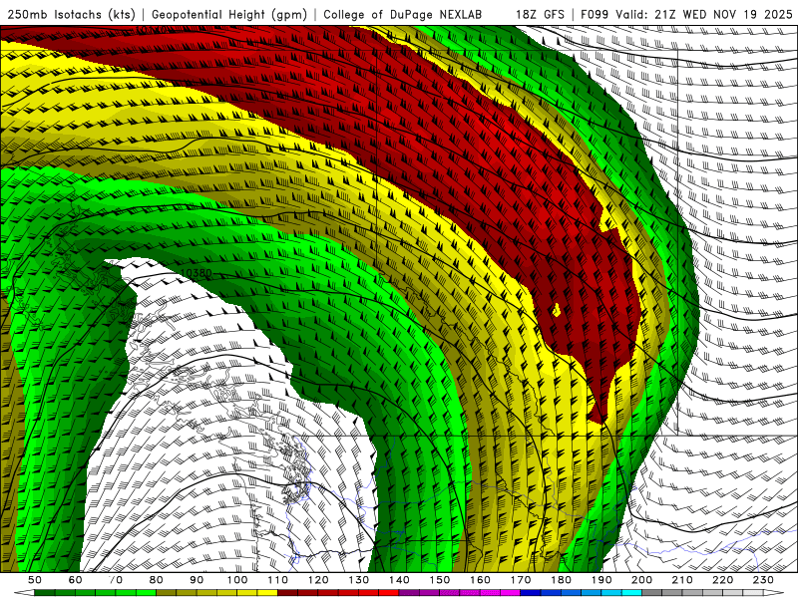
Task: Select the "21Z WED NOV 19 2025" valid time
Action: [x=724, y=14]
